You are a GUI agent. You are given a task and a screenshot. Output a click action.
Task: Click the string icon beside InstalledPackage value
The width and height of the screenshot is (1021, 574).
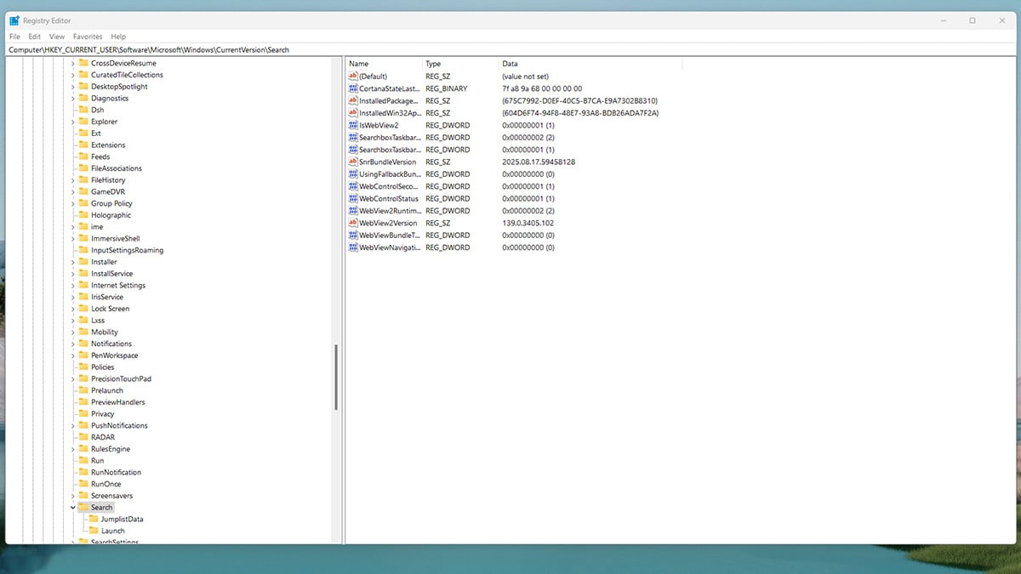[353, 100]
